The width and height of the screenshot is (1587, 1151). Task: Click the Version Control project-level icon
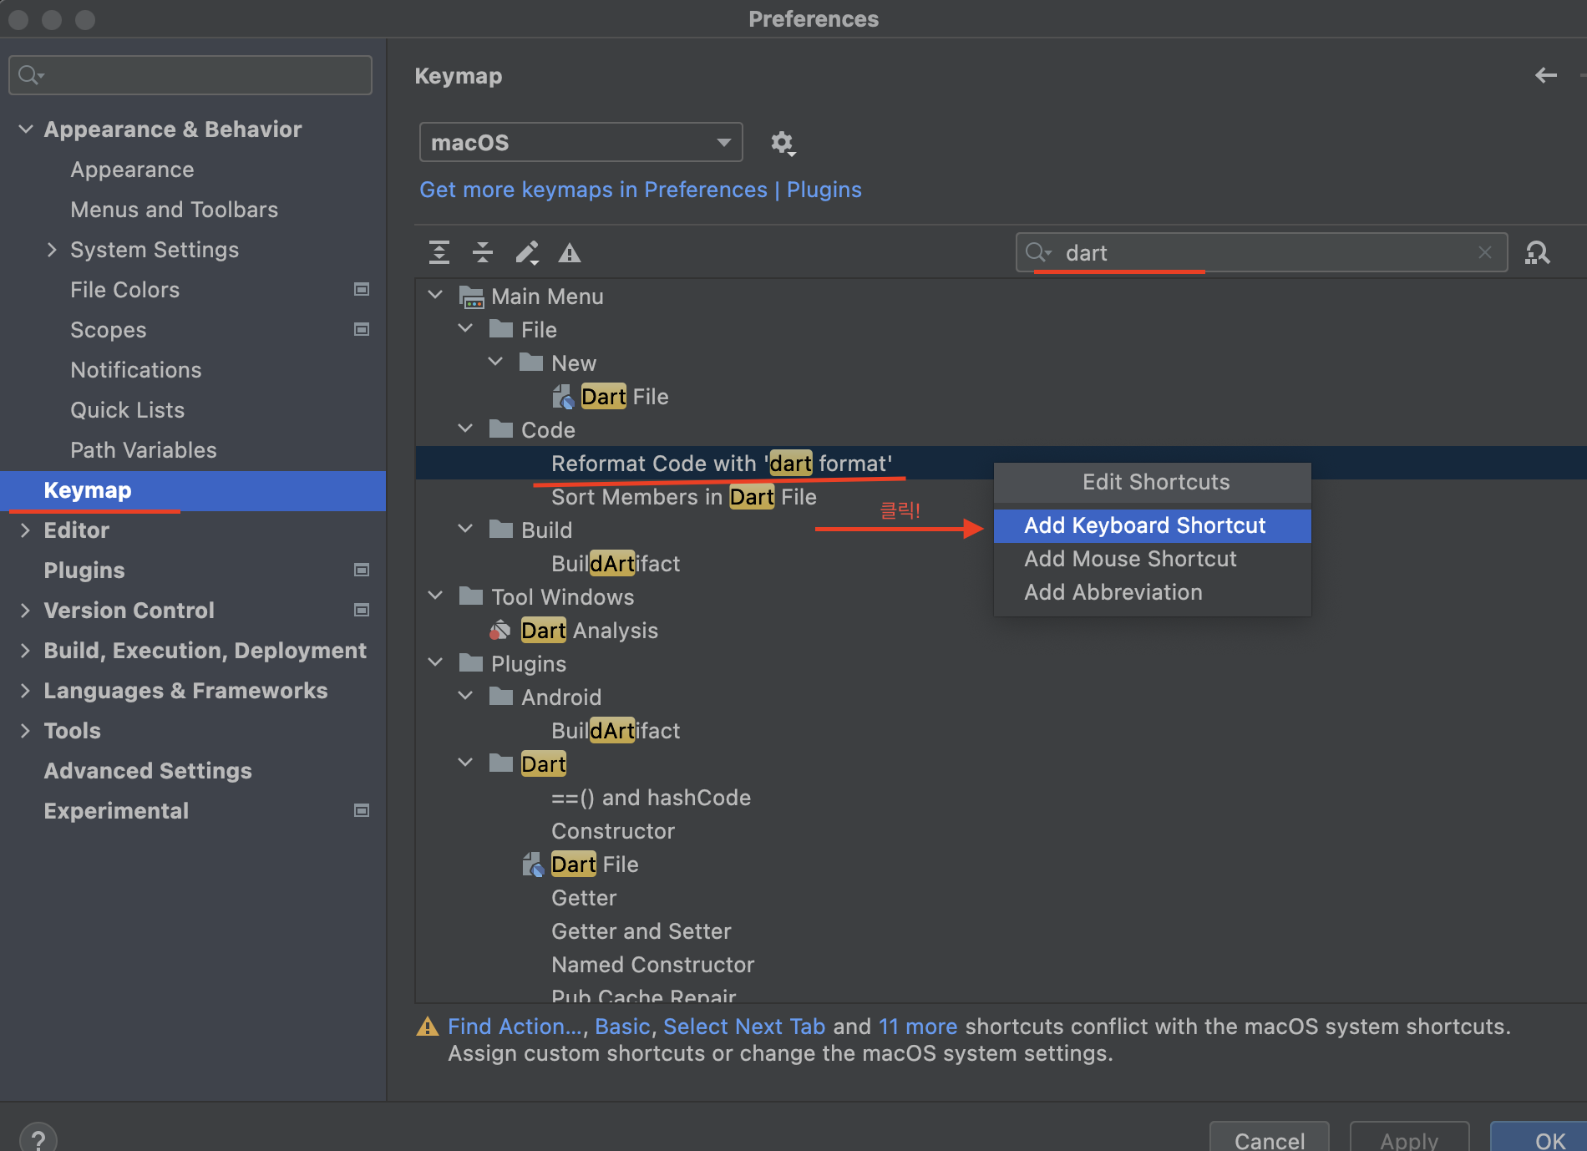(362, 611)
